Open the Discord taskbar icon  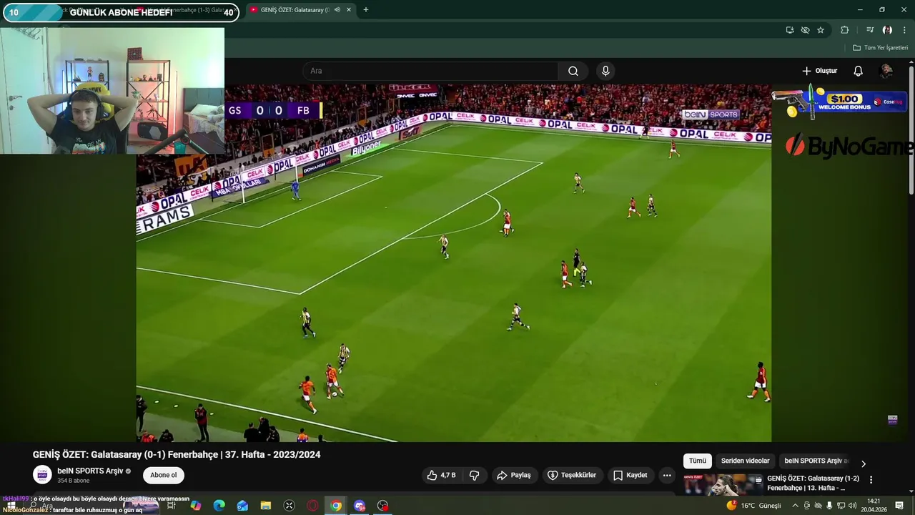[359, 506]
